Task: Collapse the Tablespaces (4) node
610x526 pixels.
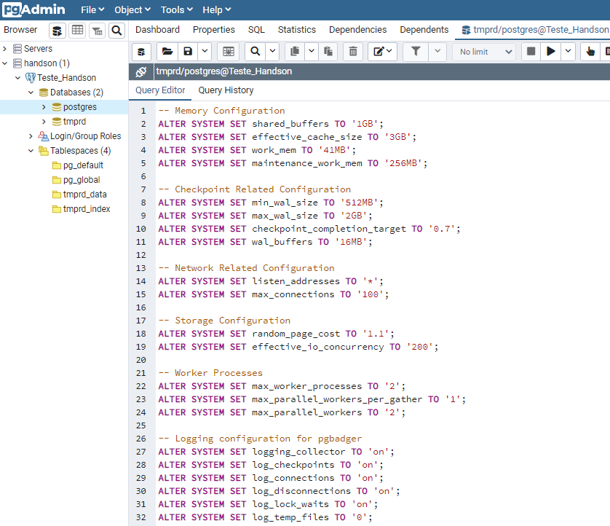Action: pyautogui.click(x=31, y=151)
